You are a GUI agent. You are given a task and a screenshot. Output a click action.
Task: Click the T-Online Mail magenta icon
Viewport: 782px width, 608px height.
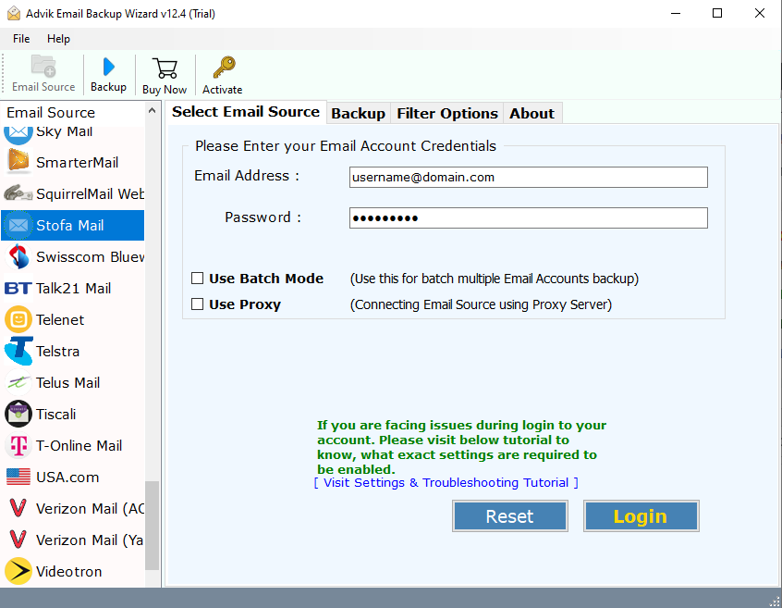(x=18, y=445)
